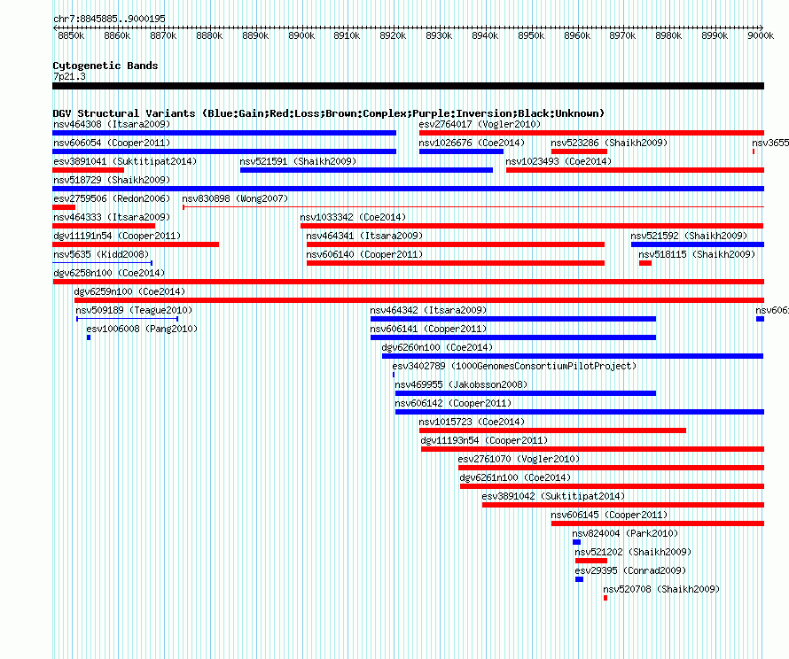This screenshot has height=659, width=789.
Task: Select the esv2764017 (Vogler2010) red bar
Action: tap(591, 133)
